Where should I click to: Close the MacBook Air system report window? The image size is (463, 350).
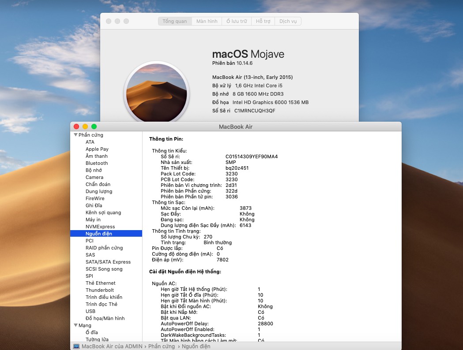76,127
